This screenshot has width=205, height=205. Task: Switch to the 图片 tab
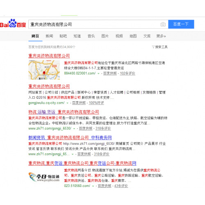(105, 36)
